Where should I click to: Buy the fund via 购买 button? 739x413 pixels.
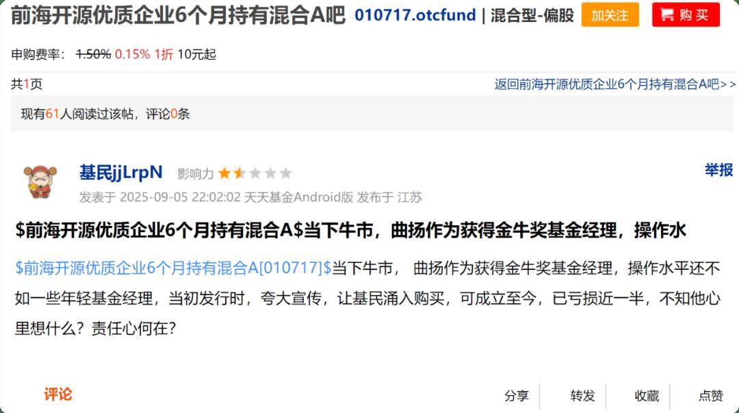pos(686,15)
